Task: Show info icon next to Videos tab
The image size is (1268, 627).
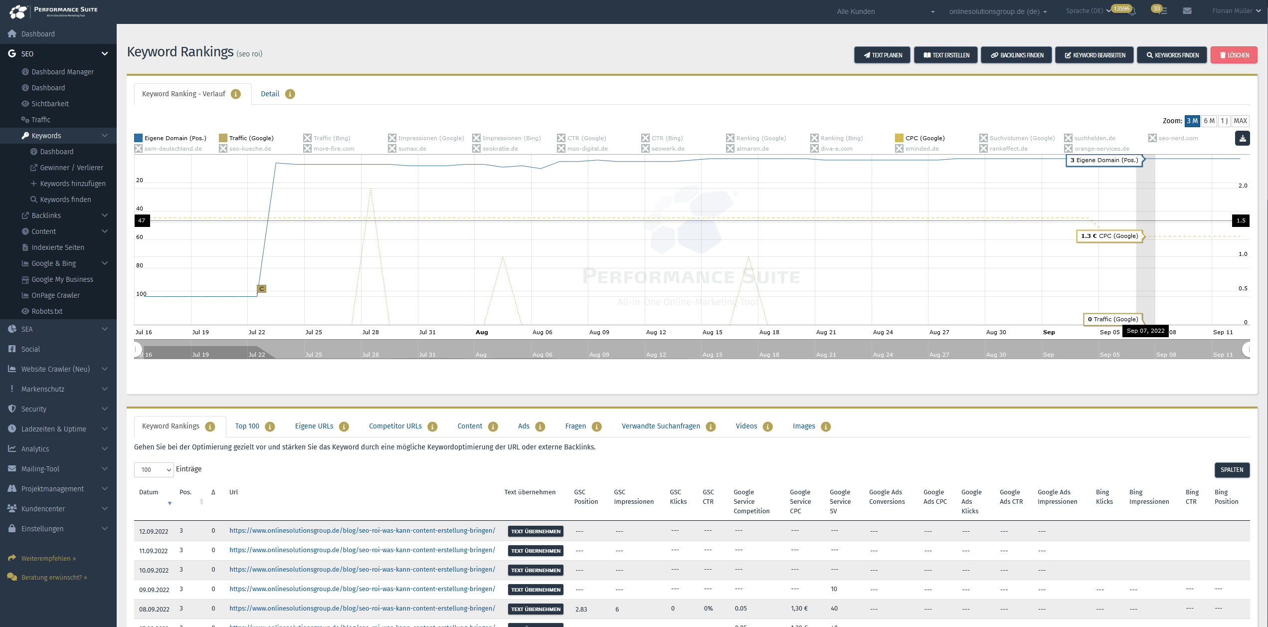Action: click(x=768, y=426)
